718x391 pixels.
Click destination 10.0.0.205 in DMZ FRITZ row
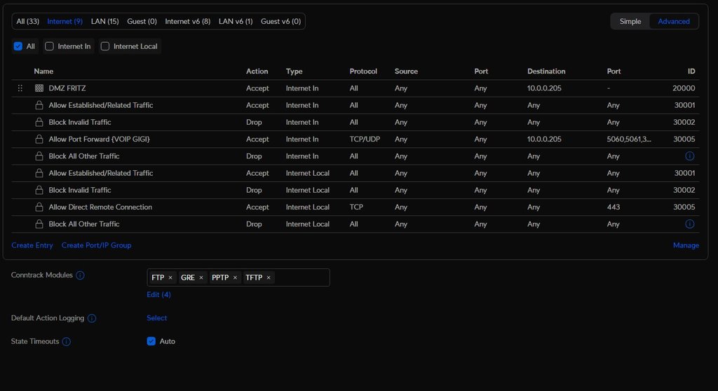[x=544, y=88]
